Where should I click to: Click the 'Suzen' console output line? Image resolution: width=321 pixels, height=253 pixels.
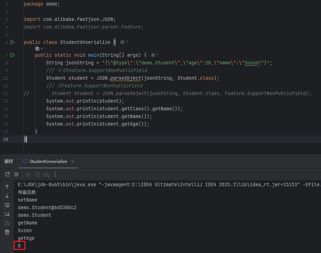click(x=25, y=231)
